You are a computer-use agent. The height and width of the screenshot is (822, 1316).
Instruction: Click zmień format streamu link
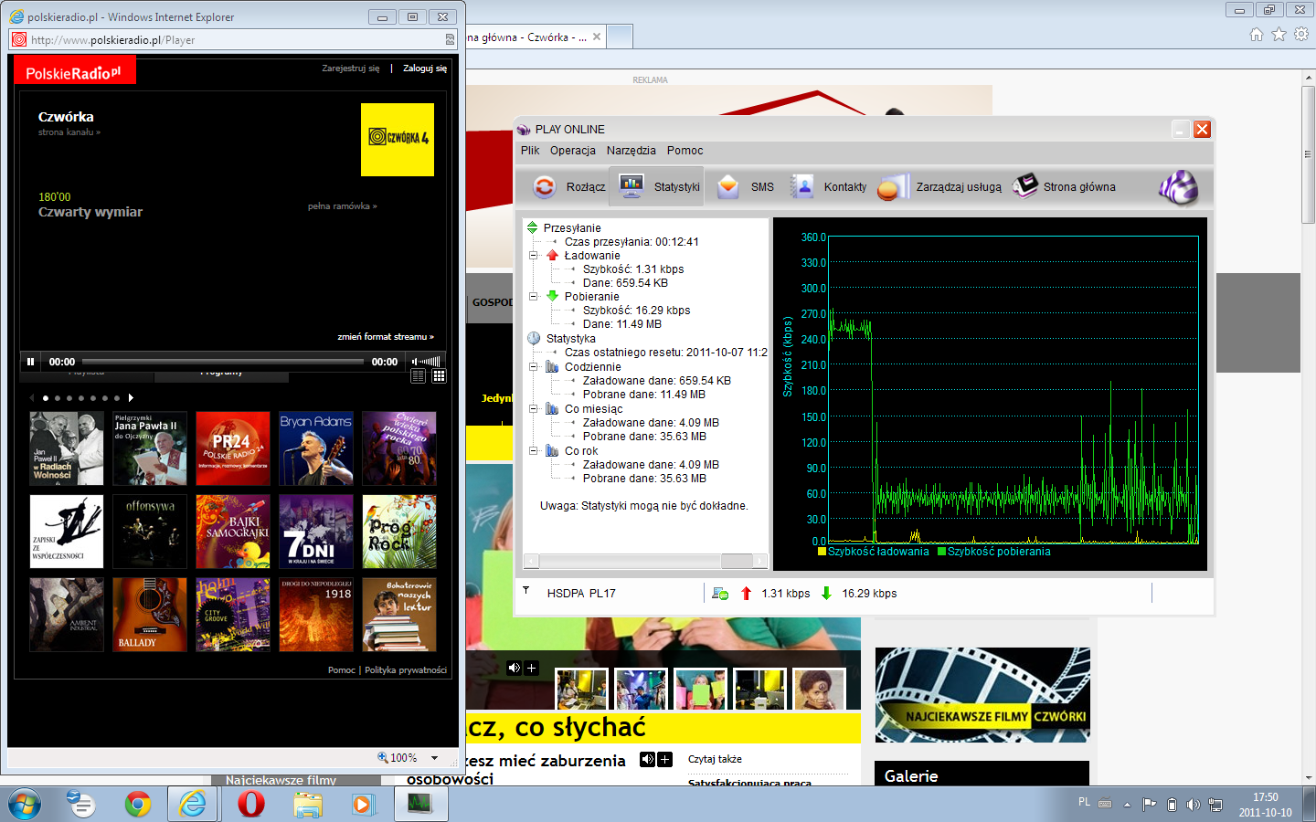click(x=386, y=337)
